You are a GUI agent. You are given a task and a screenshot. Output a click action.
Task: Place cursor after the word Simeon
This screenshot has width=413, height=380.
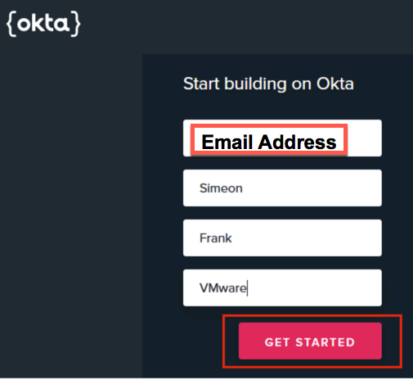tap(243, 188)
